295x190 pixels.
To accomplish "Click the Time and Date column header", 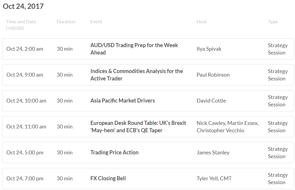I will [21, 25].
